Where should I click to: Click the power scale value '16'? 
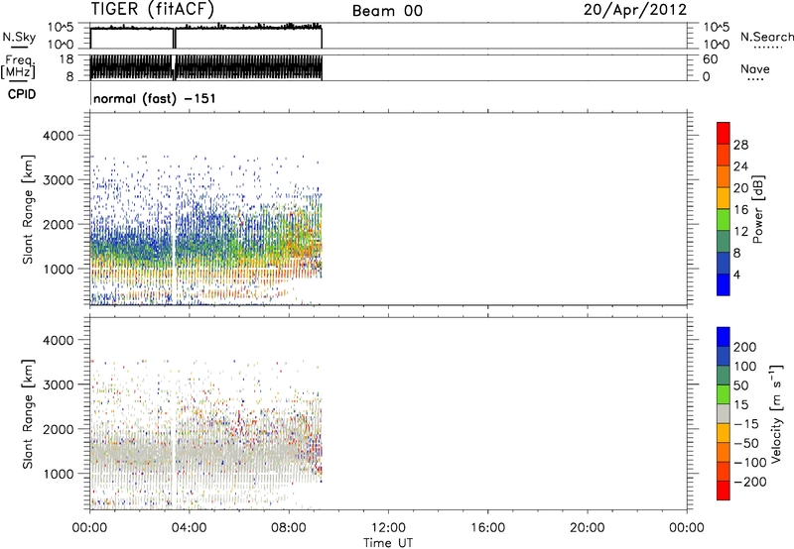tap(740, 210)
